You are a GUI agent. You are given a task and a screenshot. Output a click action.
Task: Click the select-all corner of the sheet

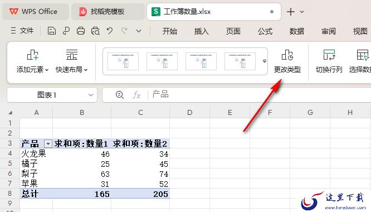coord(10,113)
